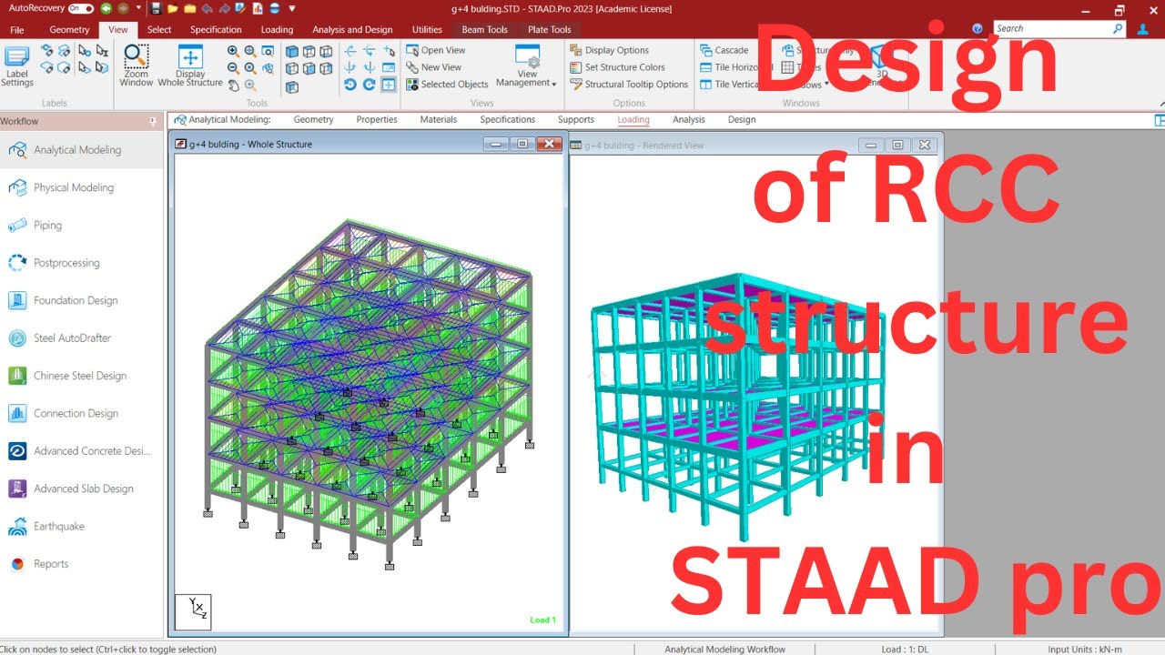Open Foundation Design workflow
Viewport: 1165px width, 655px height.
click(x=82, y=300)
